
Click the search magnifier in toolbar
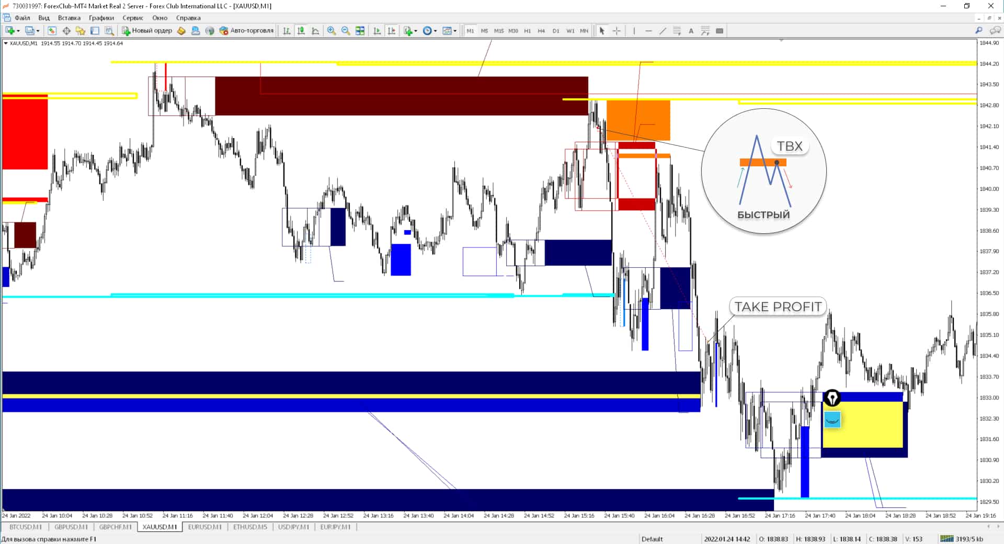(978, 31)
